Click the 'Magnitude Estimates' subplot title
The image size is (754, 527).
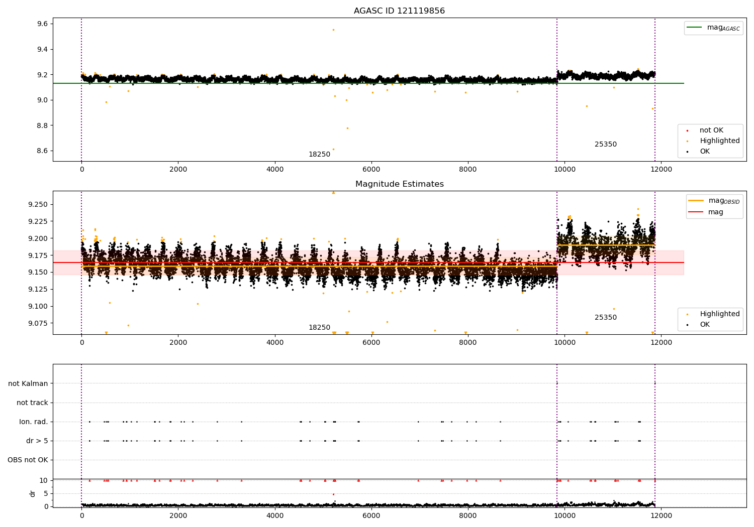pyautogui.click(x=399, y=184)
